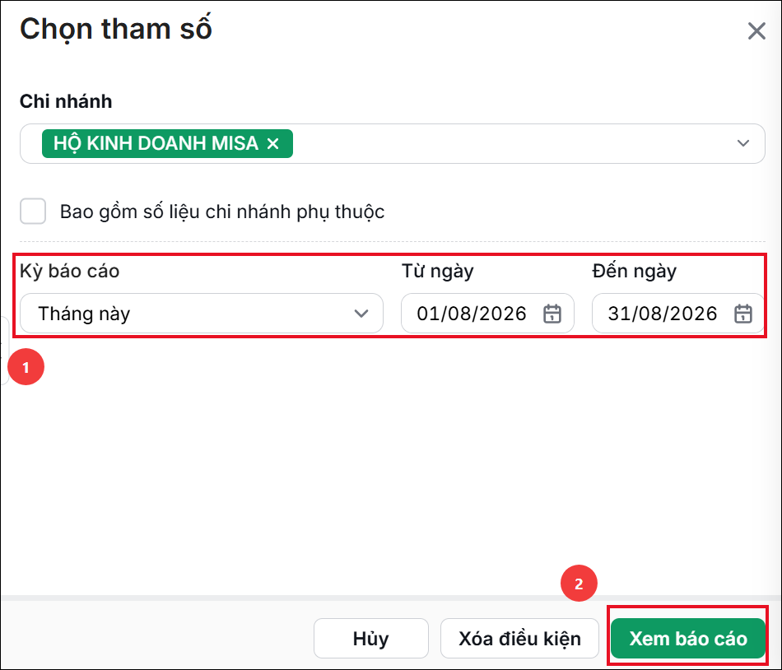Edit the 01/08/2026 start date field
The image size is (782, 670).
[x=487, y=314]
